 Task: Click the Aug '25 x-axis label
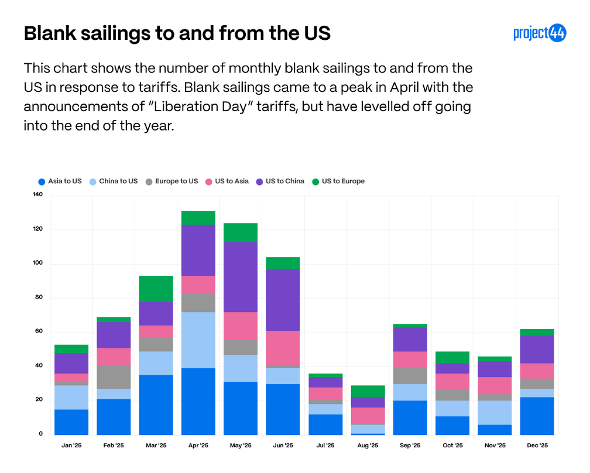pyautogui.click(x=368, y=445)
